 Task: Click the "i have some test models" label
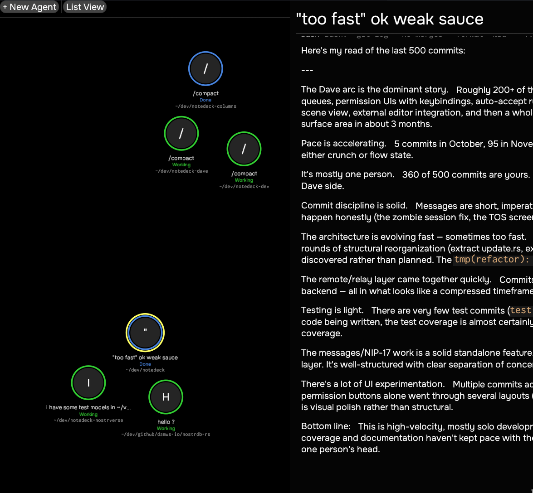(88, 407)
